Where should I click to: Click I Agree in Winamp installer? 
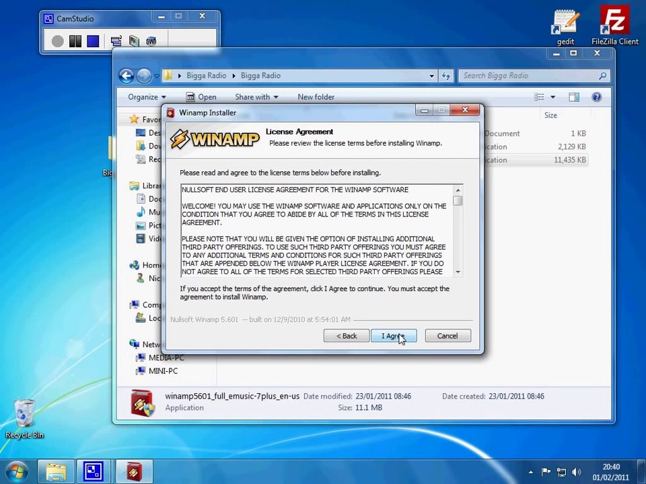tap(394, 336)
